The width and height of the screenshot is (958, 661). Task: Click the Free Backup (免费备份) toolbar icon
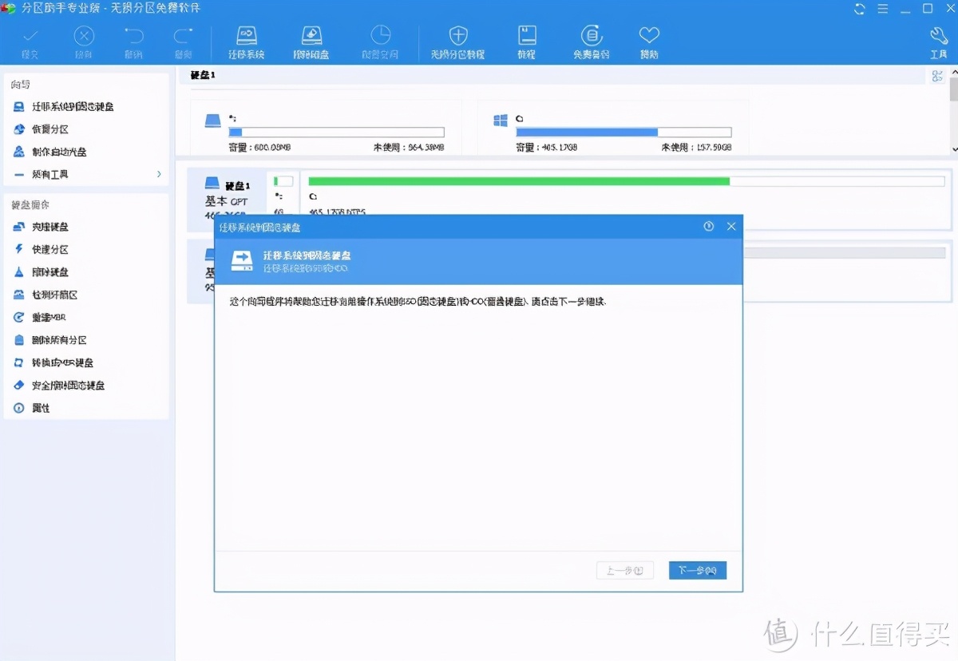click(592, 42)
